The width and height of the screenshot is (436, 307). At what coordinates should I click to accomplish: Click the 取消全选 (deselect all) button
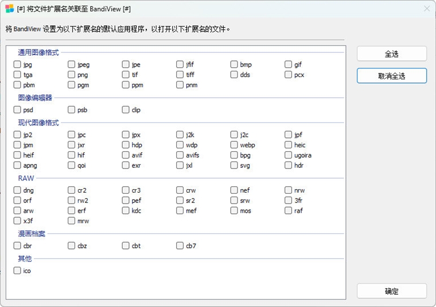click(x=391, y=76)
